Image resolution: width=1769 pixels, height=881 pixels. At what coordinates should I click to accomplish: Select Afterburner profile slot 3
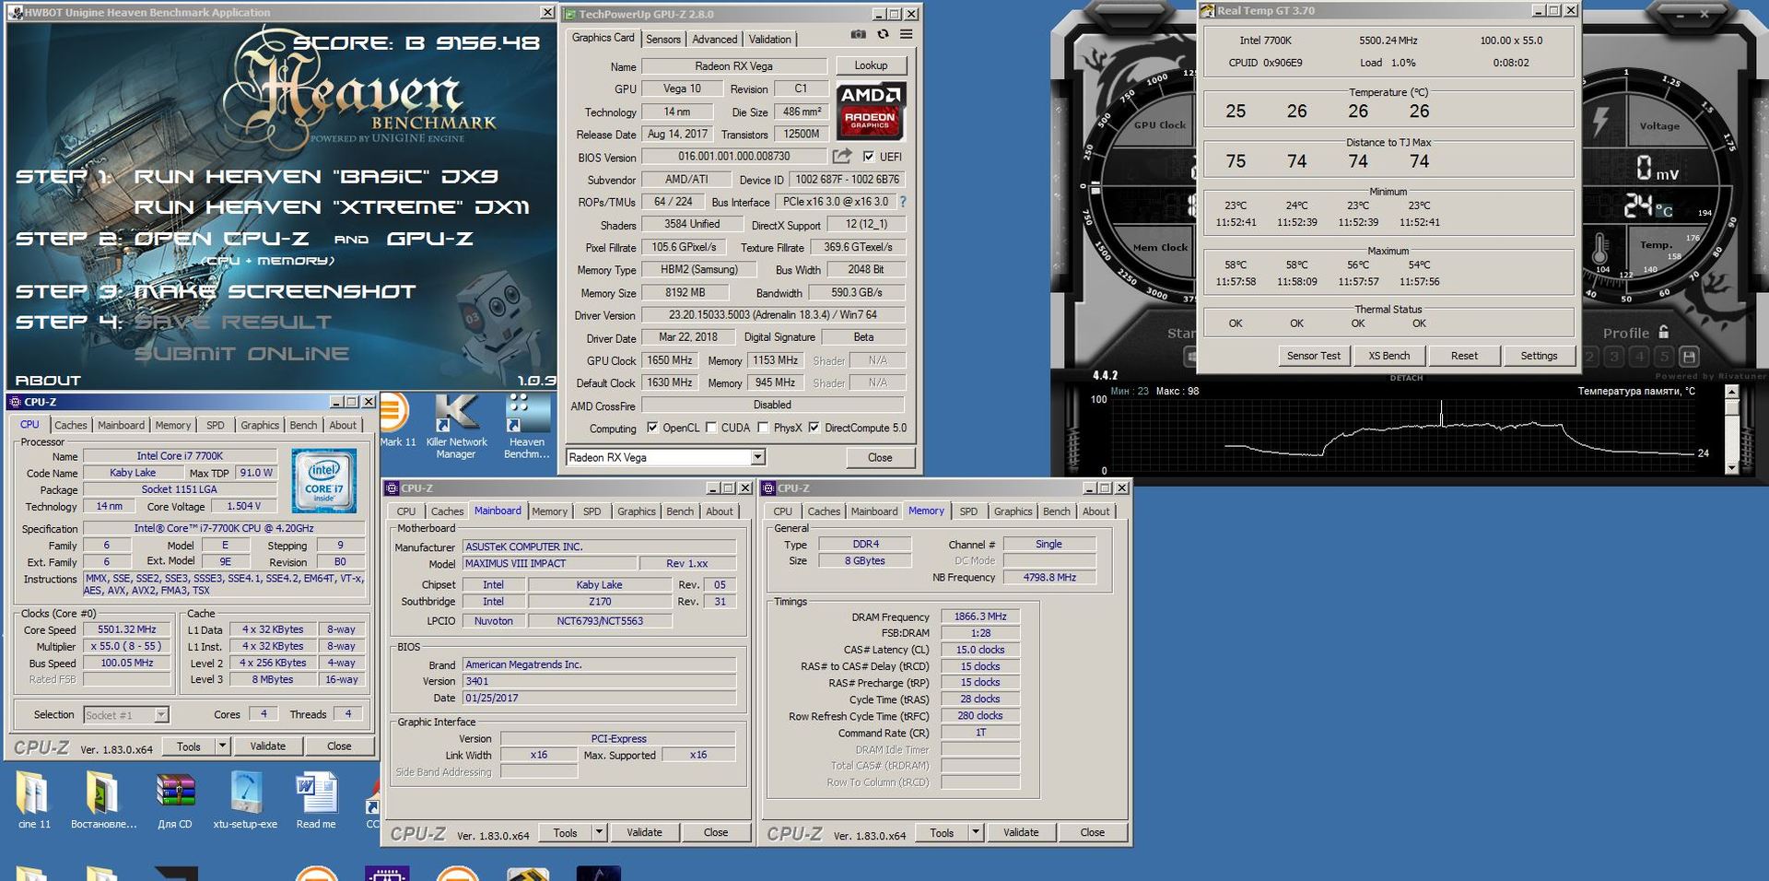pyautogui.click(x=1614, y=356)
